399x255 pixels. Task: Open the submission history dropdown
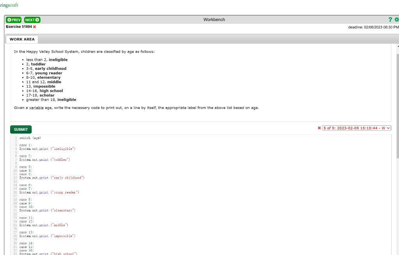coord(357,128)
